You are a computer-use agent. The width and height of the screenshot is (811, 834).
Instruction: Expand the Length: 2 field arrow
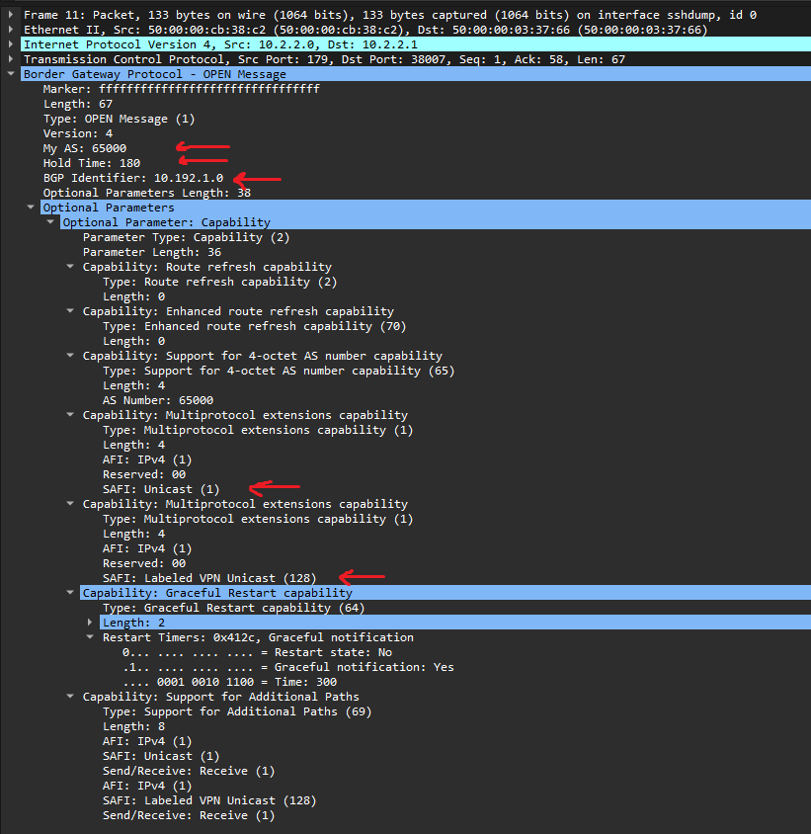point(90,623)
